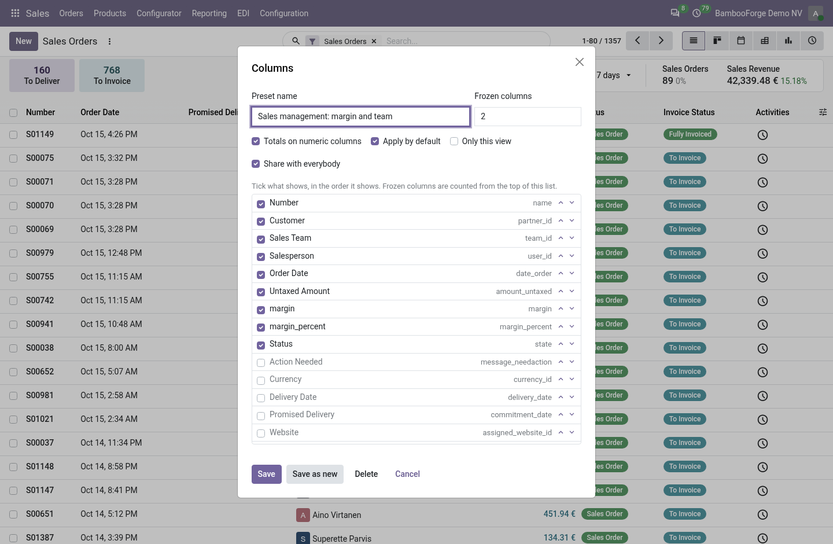Go to the next page of records
Viewport: 833px width, 544px height.
point(661,41)
